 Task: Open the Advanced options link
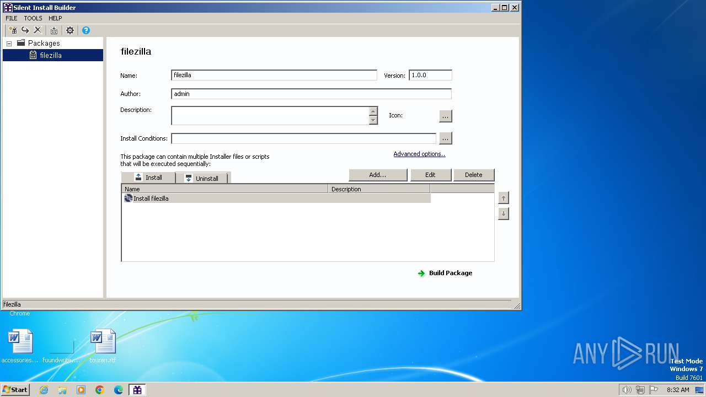(x=419, y=154)
